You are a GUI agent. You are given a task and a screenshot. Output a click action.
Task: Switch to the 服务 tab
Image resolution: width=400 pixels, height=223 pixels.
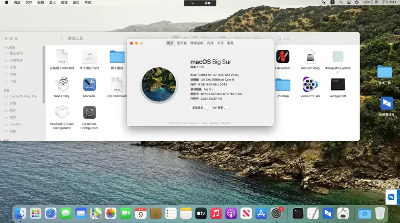click(x=230, y=43)
